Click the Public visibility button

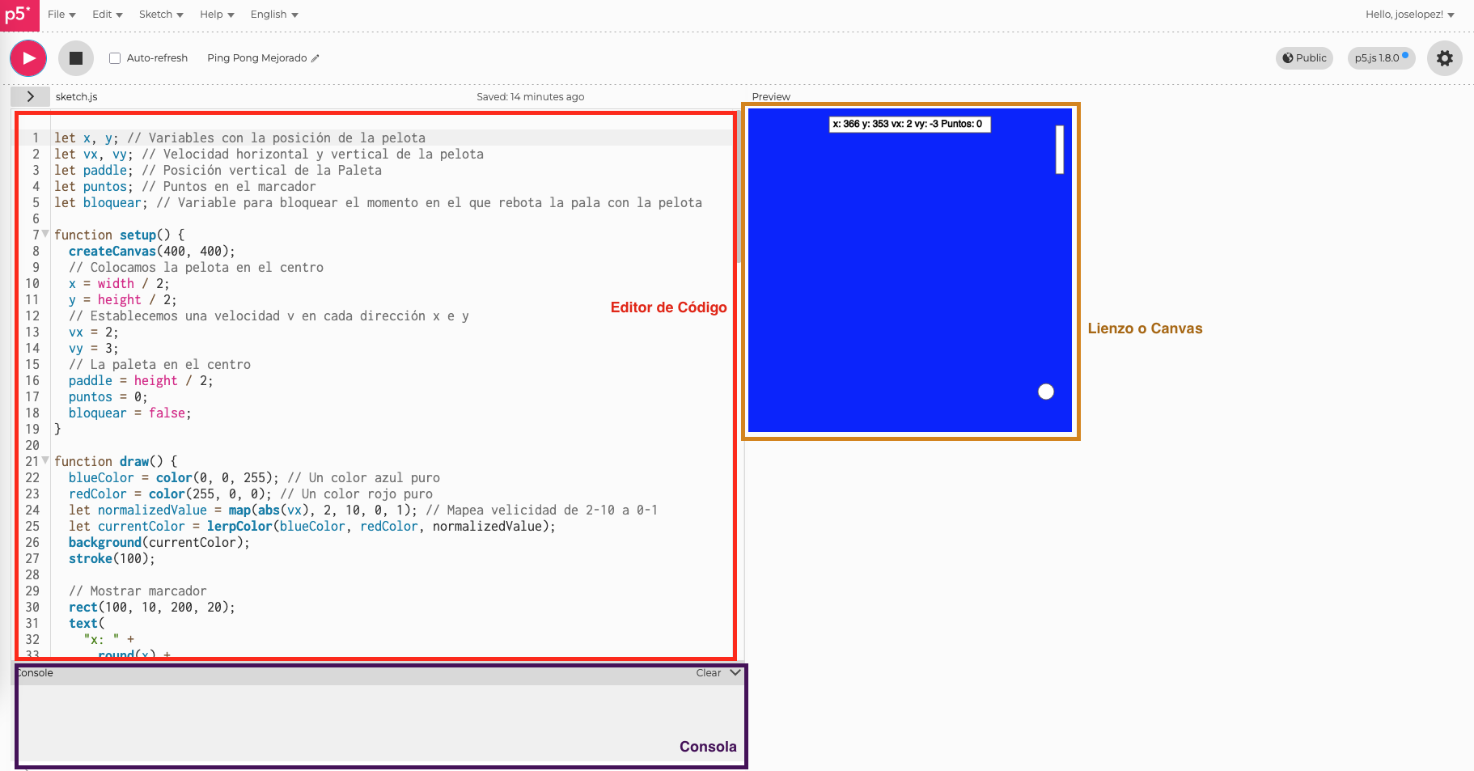coord(1304,58)
